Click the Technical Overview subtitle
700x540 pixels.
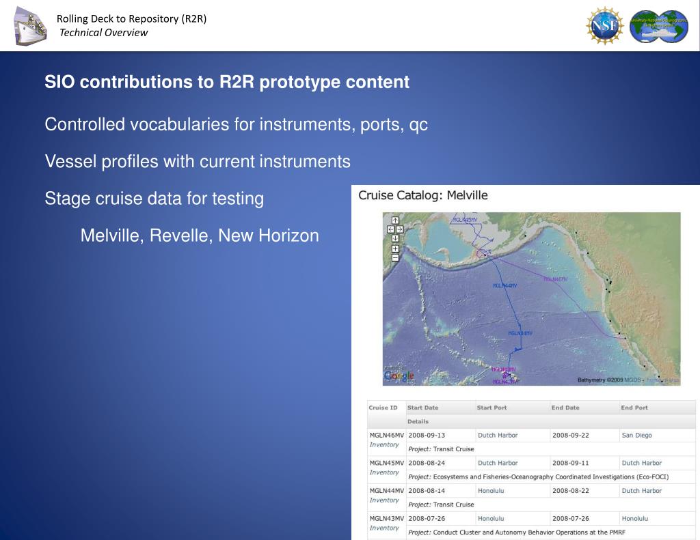click(x=103, y=33)
